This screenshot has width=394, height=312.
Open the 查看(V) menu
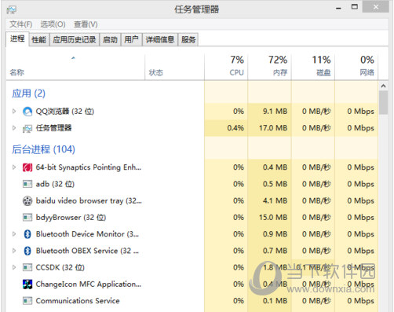pyautogui.click(x=86, y=24)
